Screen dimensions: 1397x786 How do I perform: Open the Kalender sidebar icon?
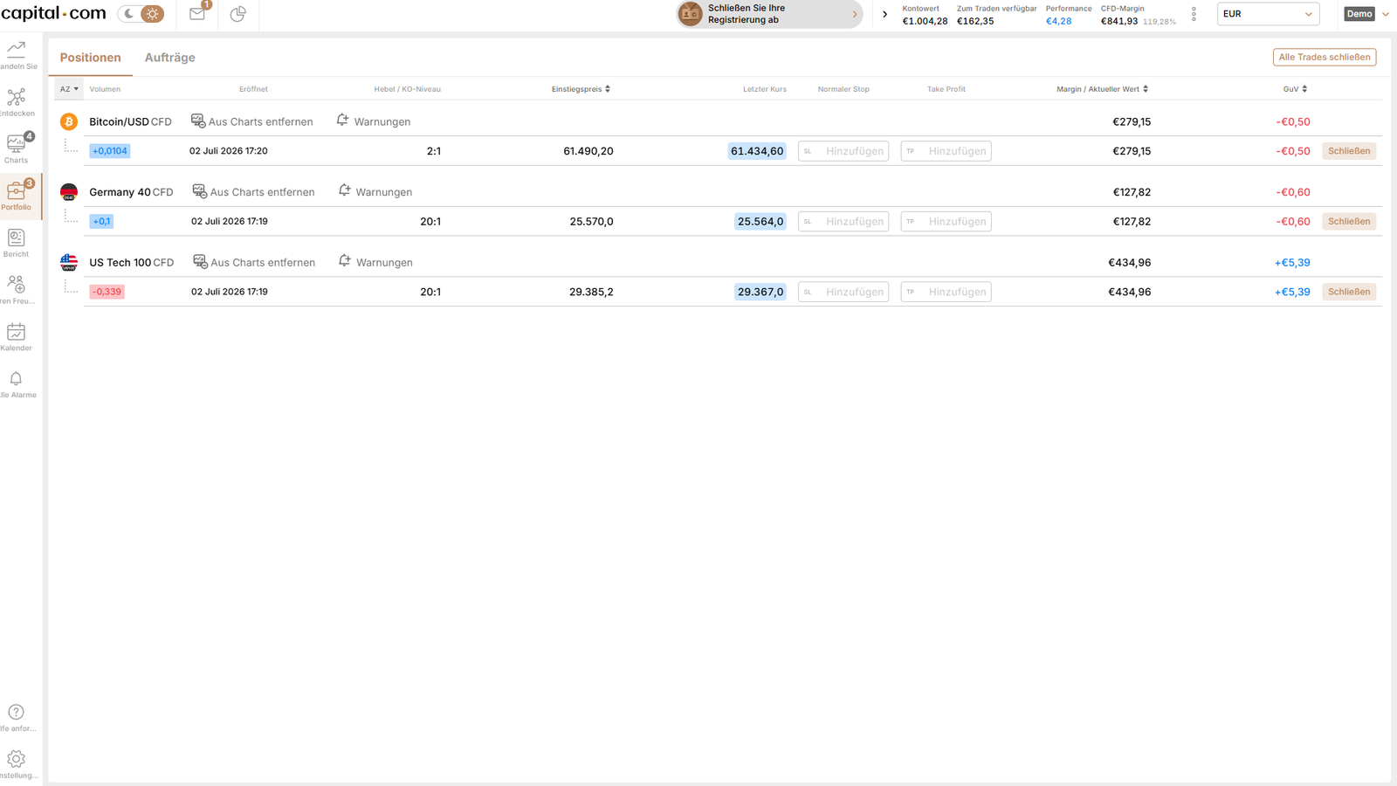click(x=17, y=332)
